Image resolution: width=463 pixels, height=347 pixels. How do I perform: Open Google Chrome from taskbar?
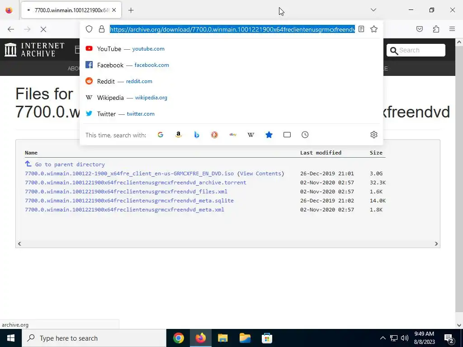pos(178,338)
